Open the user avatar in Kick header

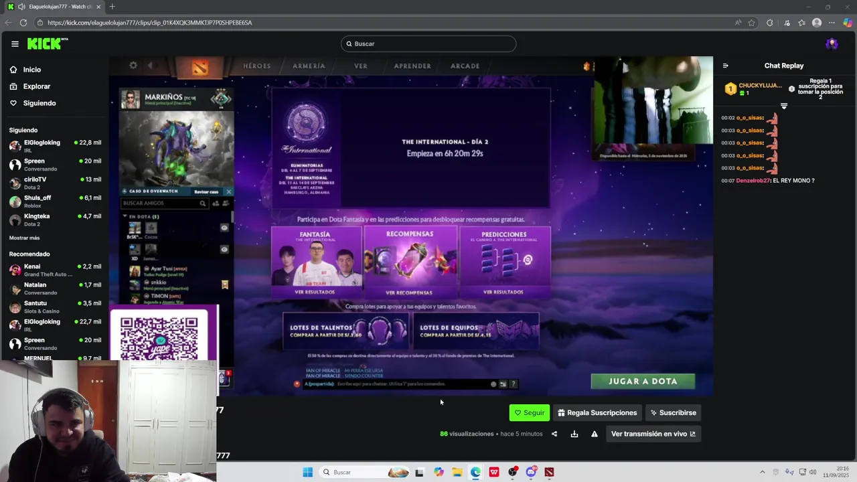point(832,44)
